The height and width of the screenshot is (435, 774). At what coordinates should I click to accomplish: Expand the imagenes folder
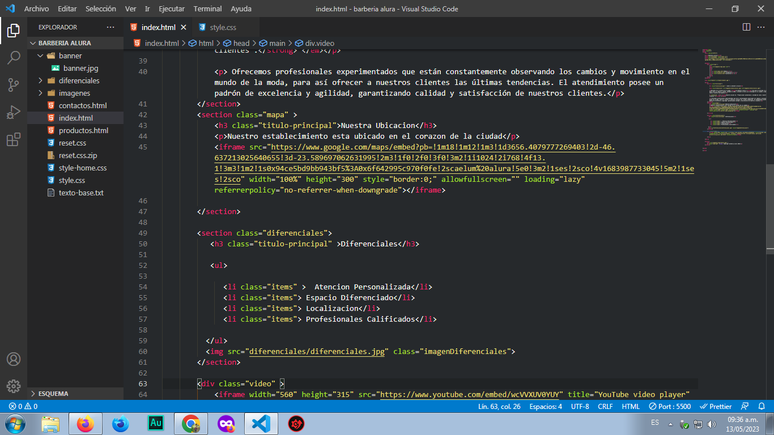coord(75,93)
